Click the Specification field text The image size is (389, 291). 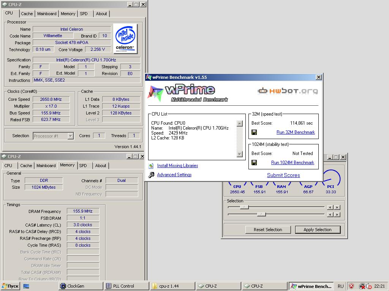86,60
